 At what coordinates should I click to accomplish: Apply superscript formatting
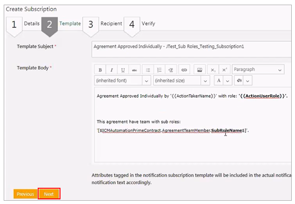pyautogui.click(x=224, y=70)
